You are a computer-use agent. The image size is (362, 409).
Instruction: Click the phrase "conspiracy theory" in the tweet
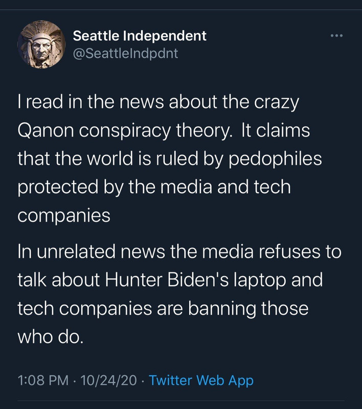pos(152,130)
